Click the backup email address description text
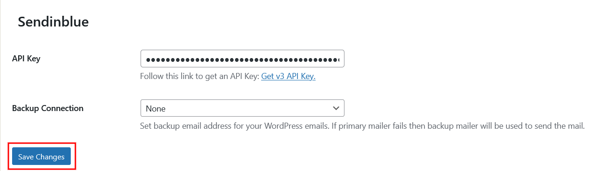This screenshot has width=607, height=171. tap(362, 125)
